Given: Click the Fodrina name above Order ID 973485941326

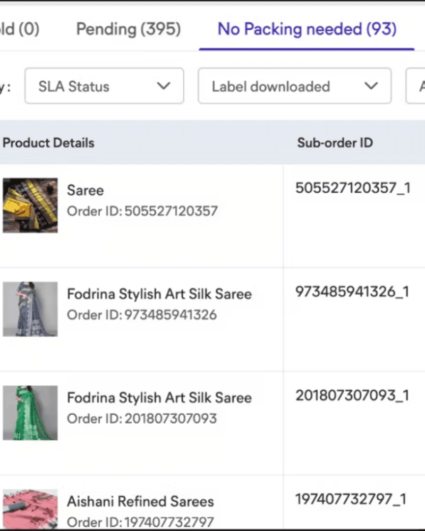Looking at the screenshot, I should [159, 294].
